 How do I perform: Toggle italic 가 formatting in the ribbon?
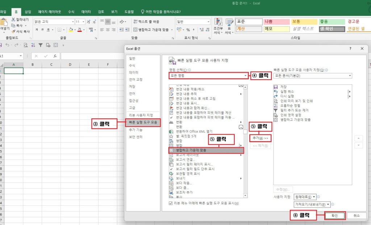pos(42,30)
